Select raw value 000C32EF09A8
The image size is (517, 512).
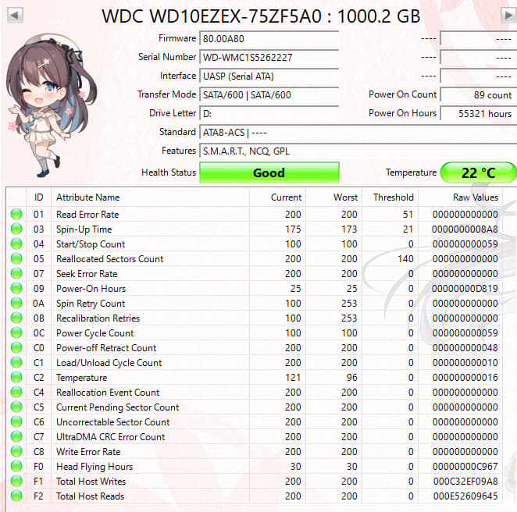[465, 481]
